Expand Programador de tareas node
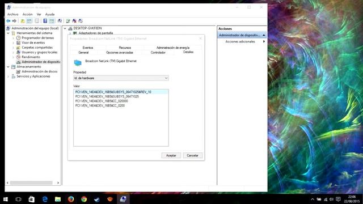Image resolution: width=363 pixels, height=204 pixels. point(13,38)
